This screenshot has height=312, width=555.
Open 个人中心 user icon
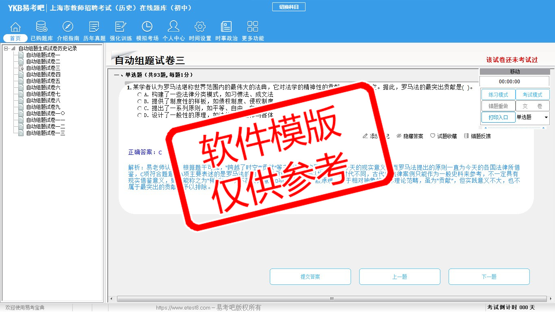[x=173, y=27]
